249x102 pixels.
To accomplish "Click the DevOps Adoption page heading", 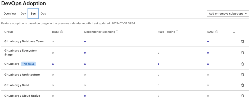I will coord(24,3).
